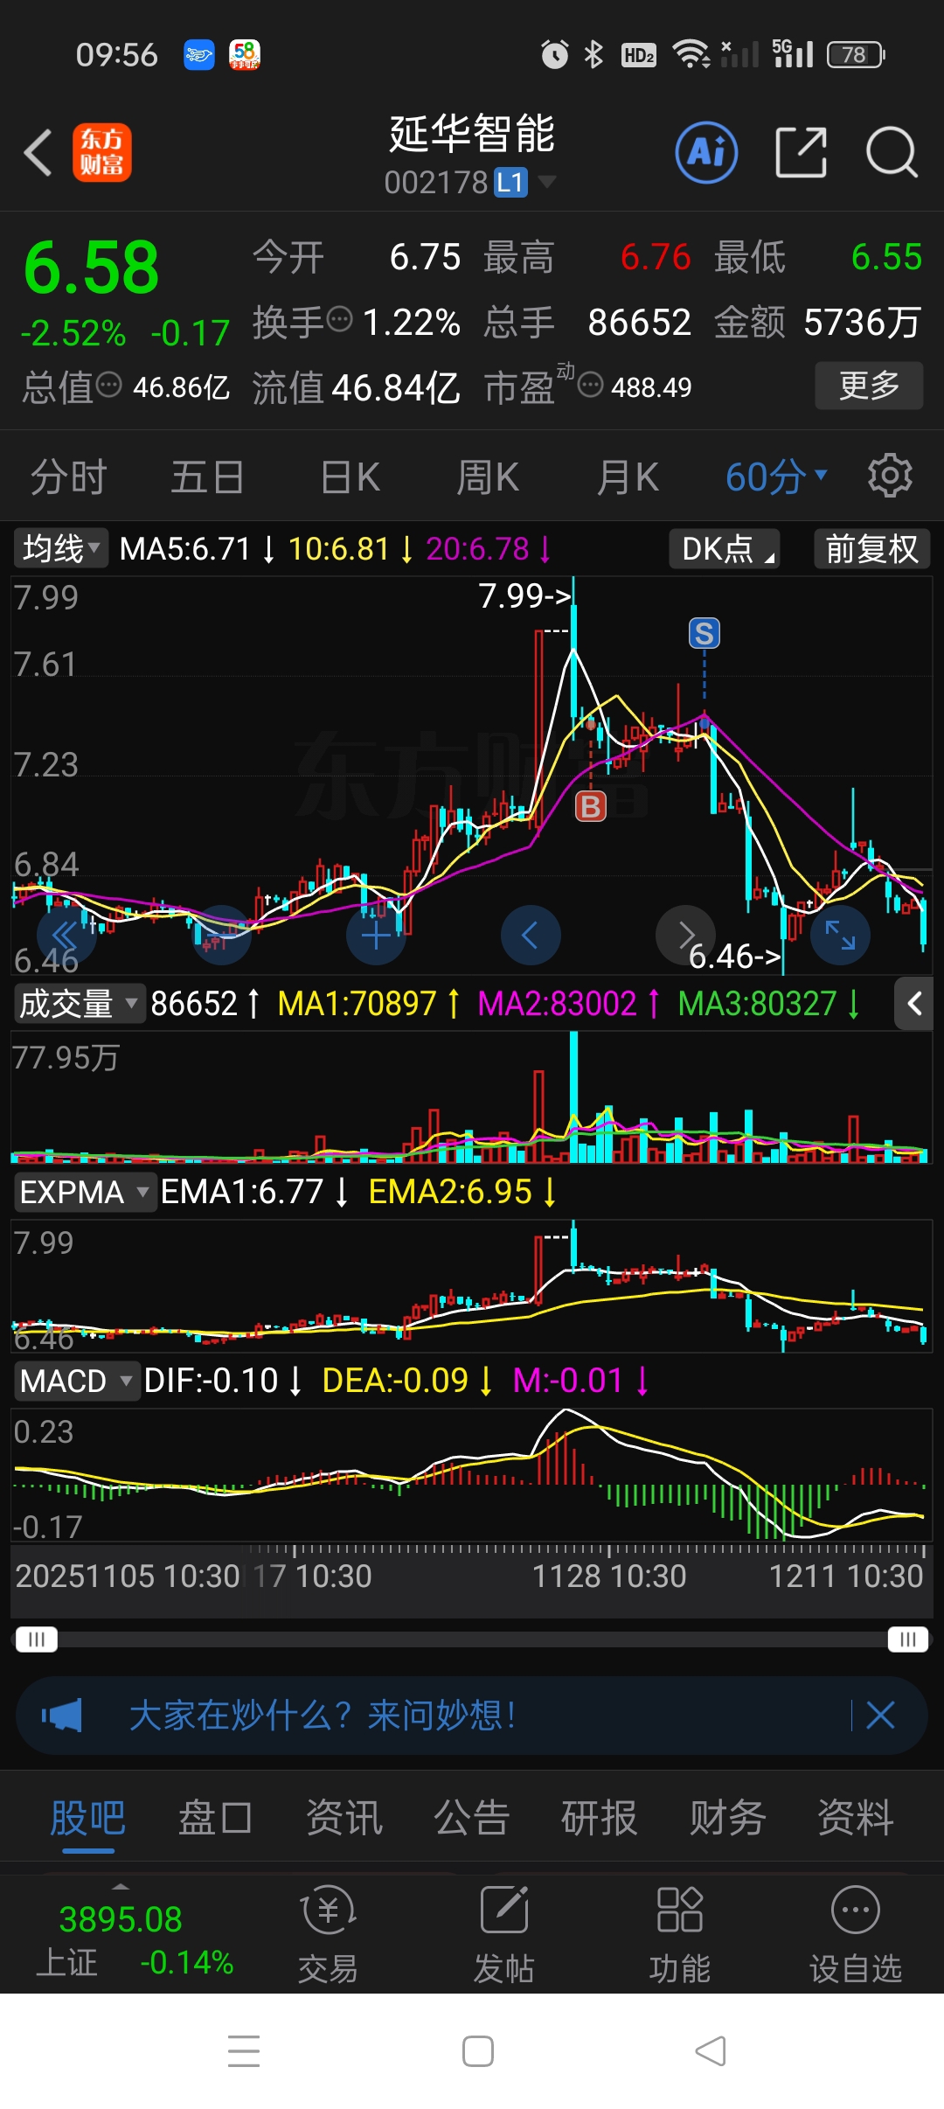Tap the 6.46 low price label
944x2109 pixels.
point(734,957)
